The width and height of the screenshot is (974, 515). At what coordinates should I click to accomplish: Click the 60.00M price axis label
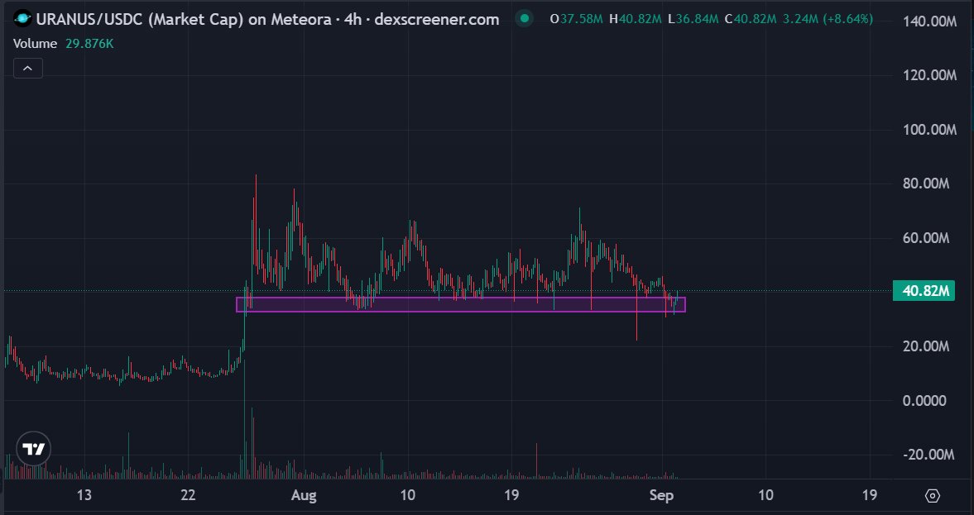pyautogui.click(x=925, y=238)
